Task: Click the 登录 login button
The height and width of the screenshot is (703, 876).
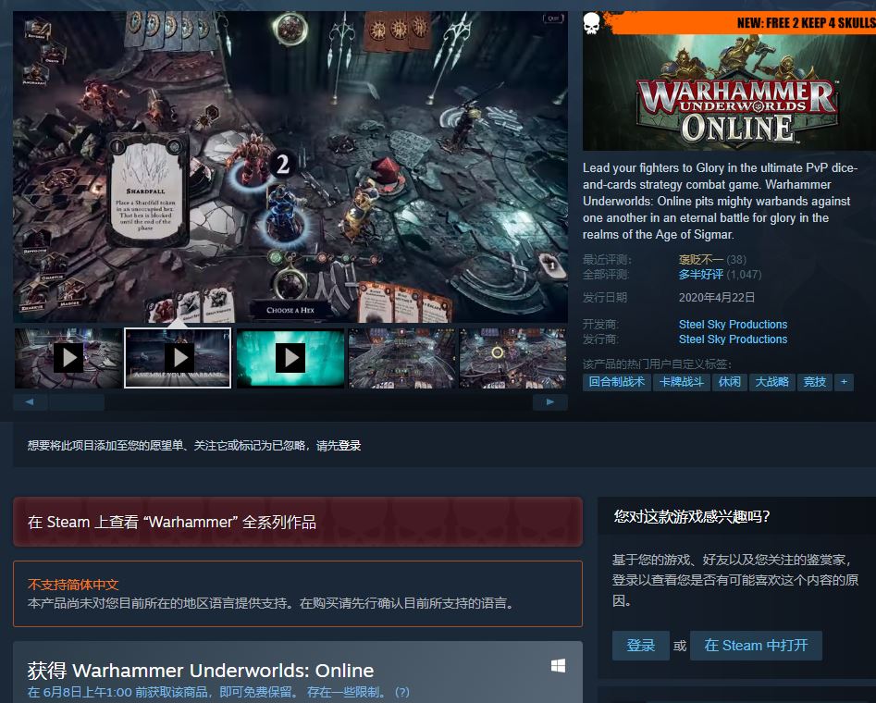Action: click(640, 646)
